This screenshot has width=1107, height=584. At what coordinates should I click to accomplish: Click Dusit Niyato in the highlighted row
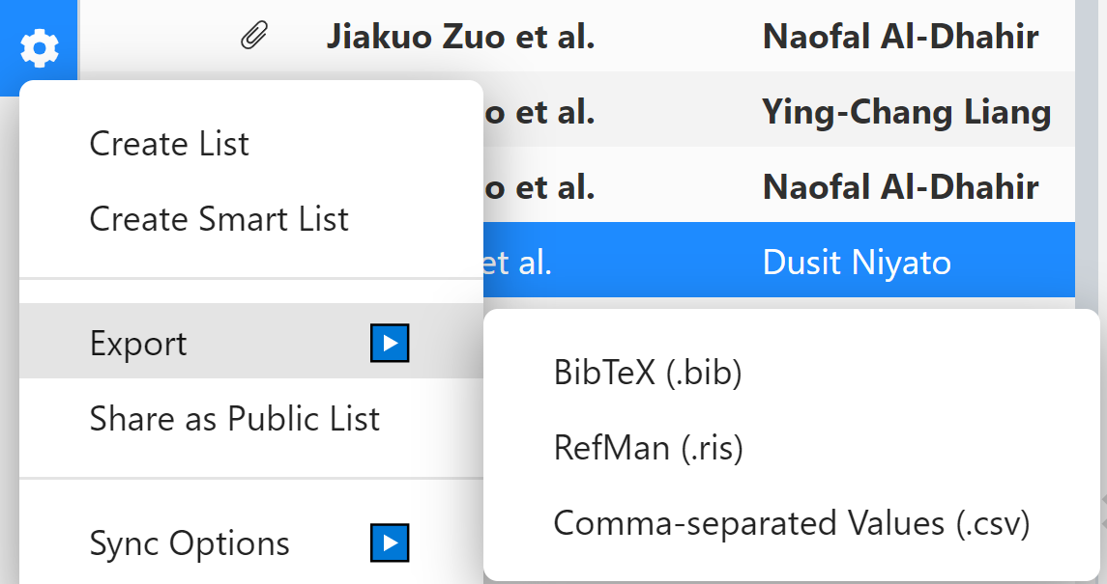(856, 263)
